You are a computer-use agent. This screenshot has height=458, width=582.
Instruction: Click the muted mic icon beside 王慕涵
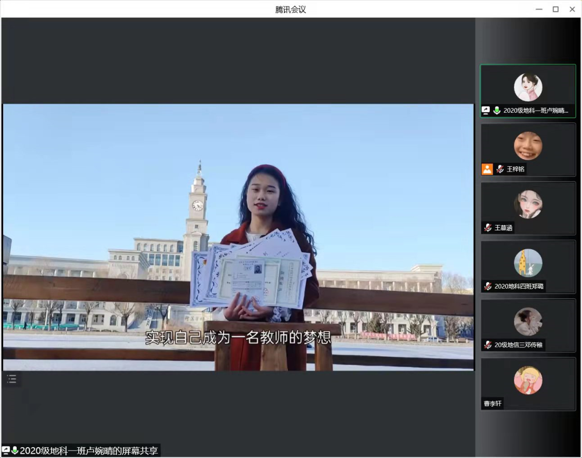488,228
